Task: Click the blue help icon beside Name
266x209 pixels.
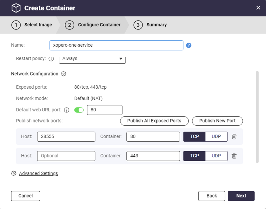Action: click(x=189, y=45)
